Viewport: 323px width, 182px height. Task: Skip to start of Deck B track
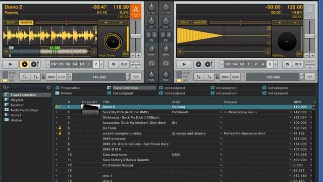point(180,52)
